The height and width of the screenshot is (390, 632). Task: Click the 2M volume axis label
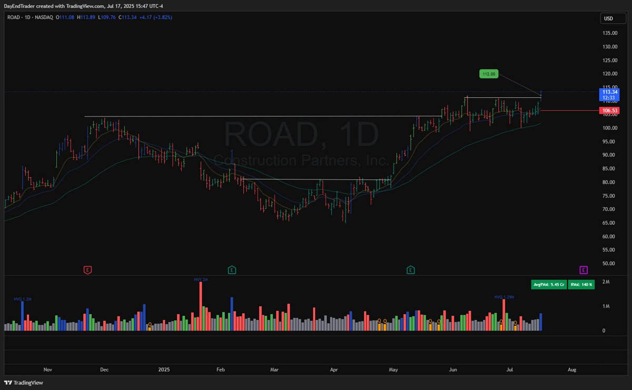pyautogui.click(x=606, y=283)
